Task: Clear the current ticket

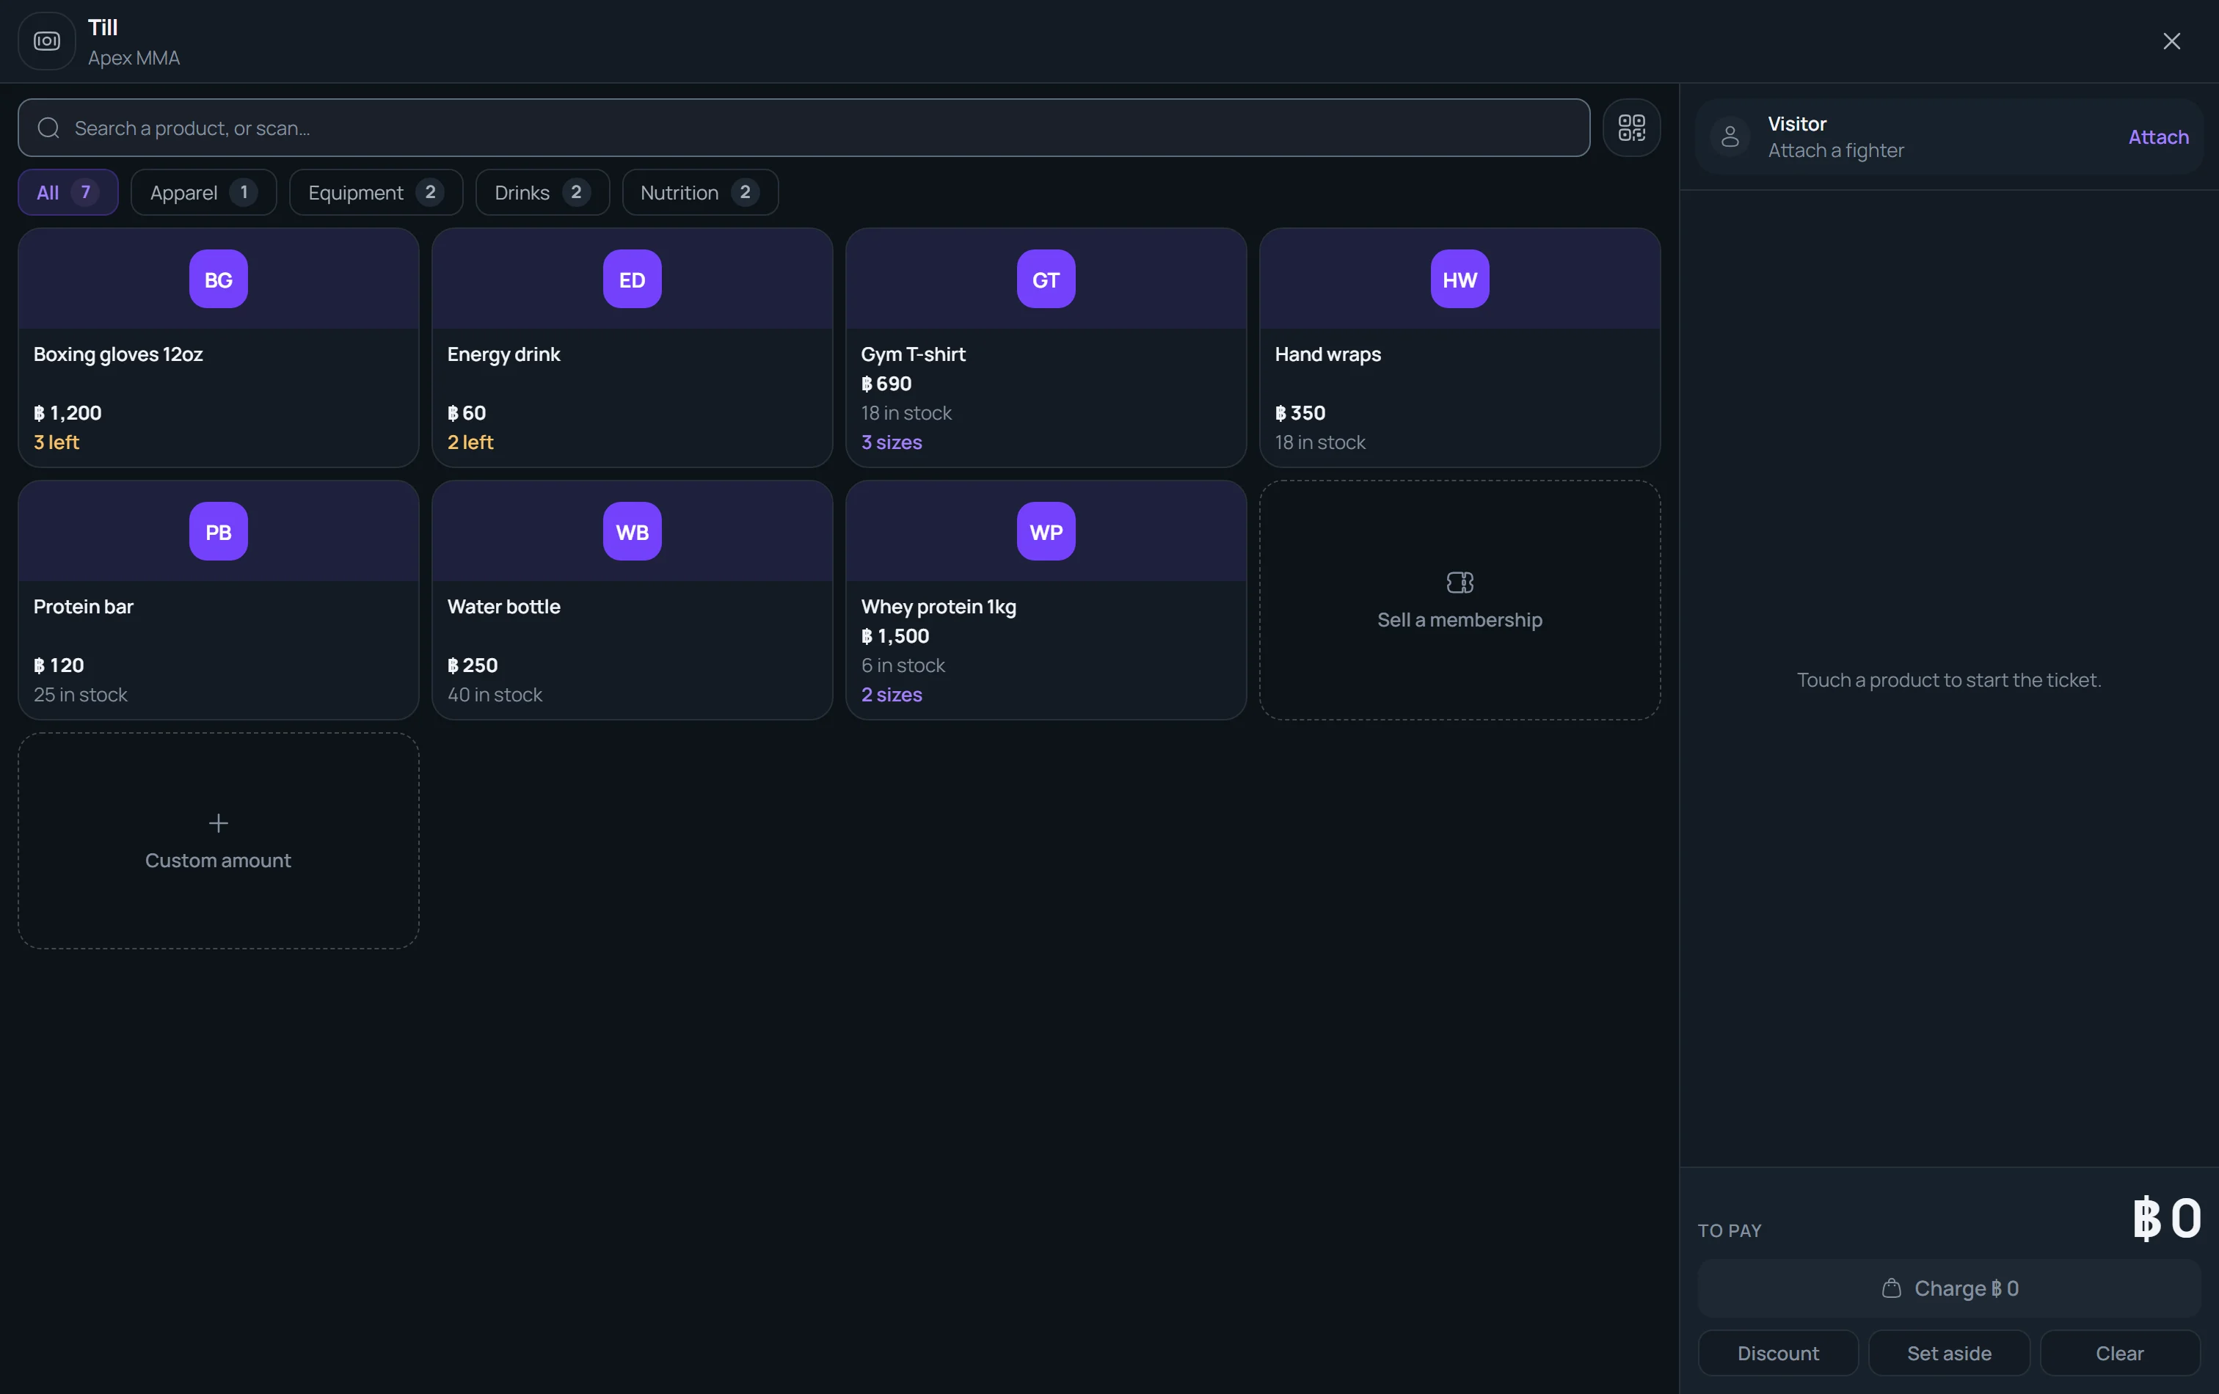Action: 2119,1352
